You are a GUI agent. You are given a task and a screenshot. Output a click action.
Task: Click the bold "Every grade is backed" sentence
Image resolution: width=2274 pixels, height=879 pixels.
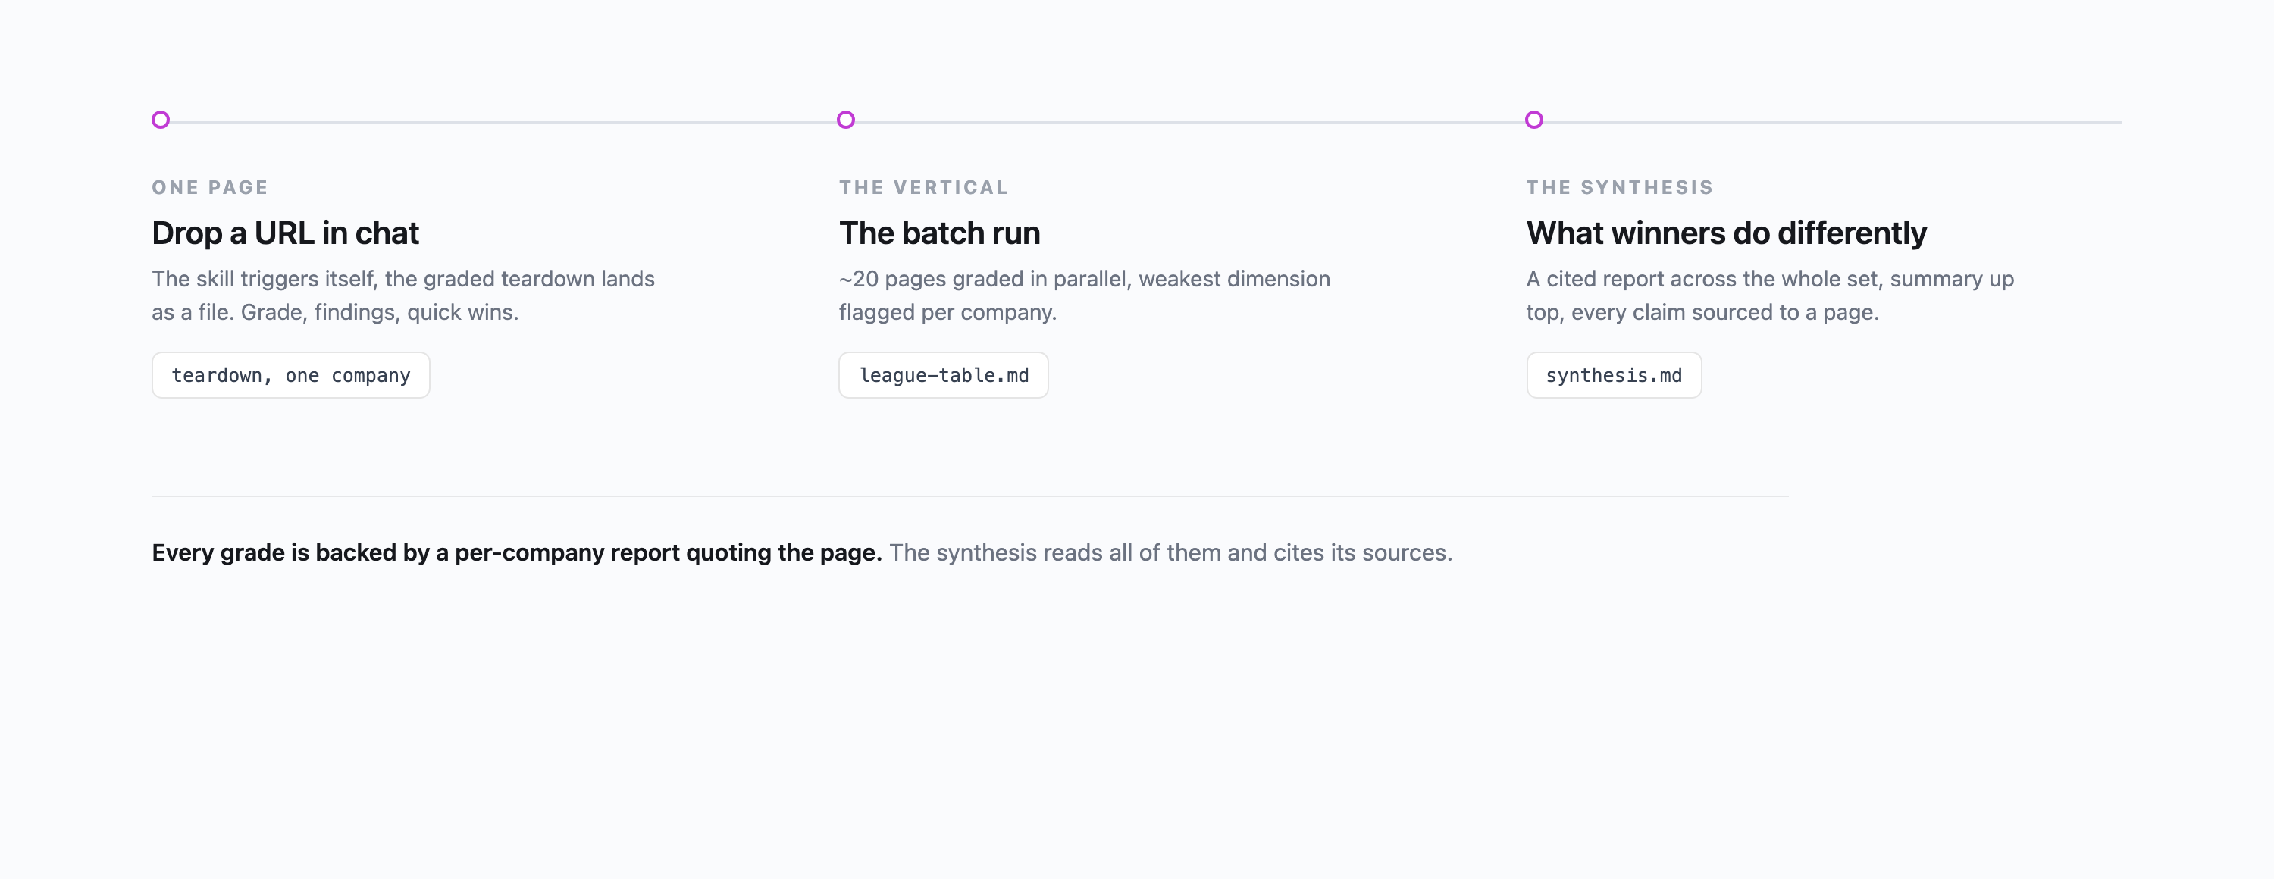(516, 552)
